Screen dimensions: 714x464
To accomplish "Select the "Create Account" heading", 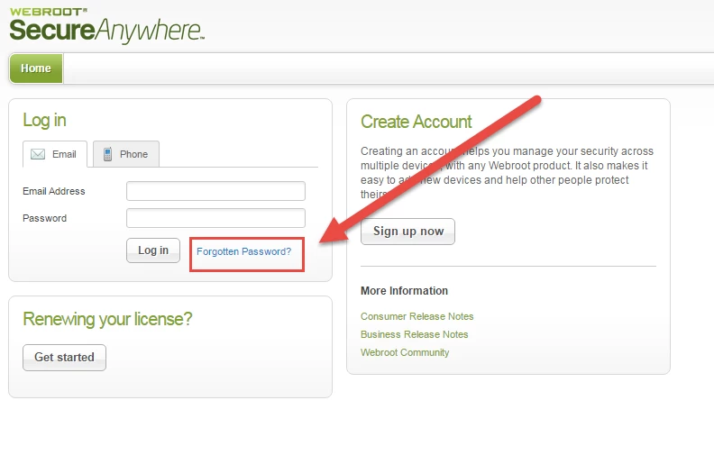I will point(416,122).
